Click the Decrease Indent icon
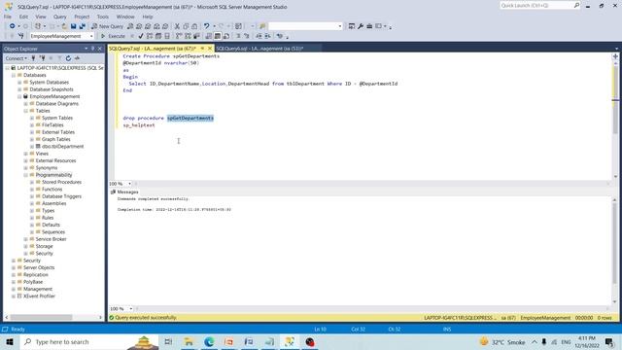Viewport: 622px width, 350px height. (x=259, y=36)
